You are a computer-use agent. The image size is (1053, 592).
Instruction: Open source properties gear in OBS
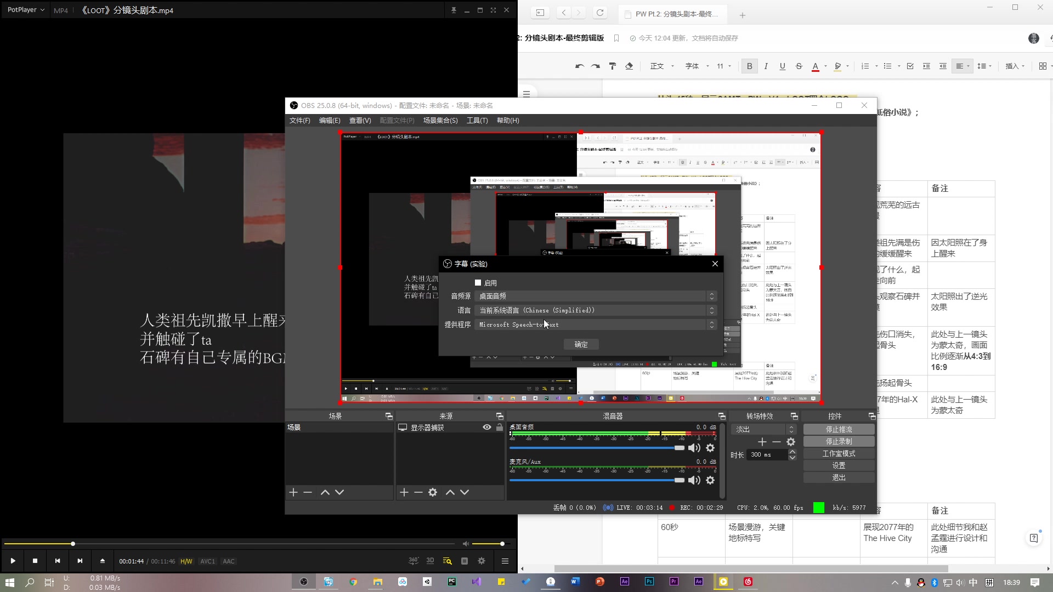[433, 492]
